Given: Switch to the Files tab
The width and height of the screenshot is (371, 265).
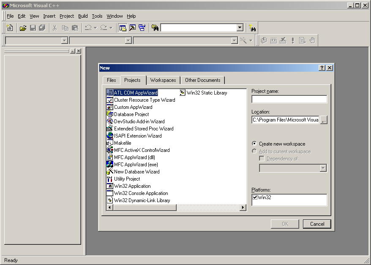Looking at the screenshot, I should (x=112, y=80).
